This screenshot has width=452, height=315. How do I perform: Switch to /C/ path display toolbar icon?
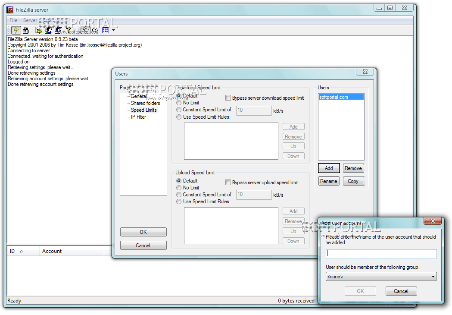(x=86, y=30)
